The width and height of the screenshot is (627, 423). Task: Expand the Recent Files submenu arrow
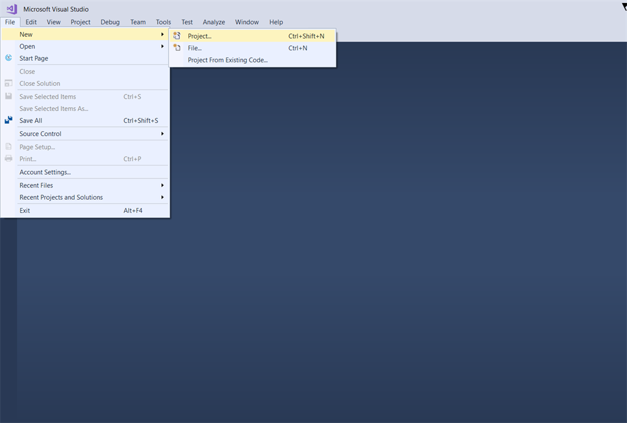coord(162,185)
